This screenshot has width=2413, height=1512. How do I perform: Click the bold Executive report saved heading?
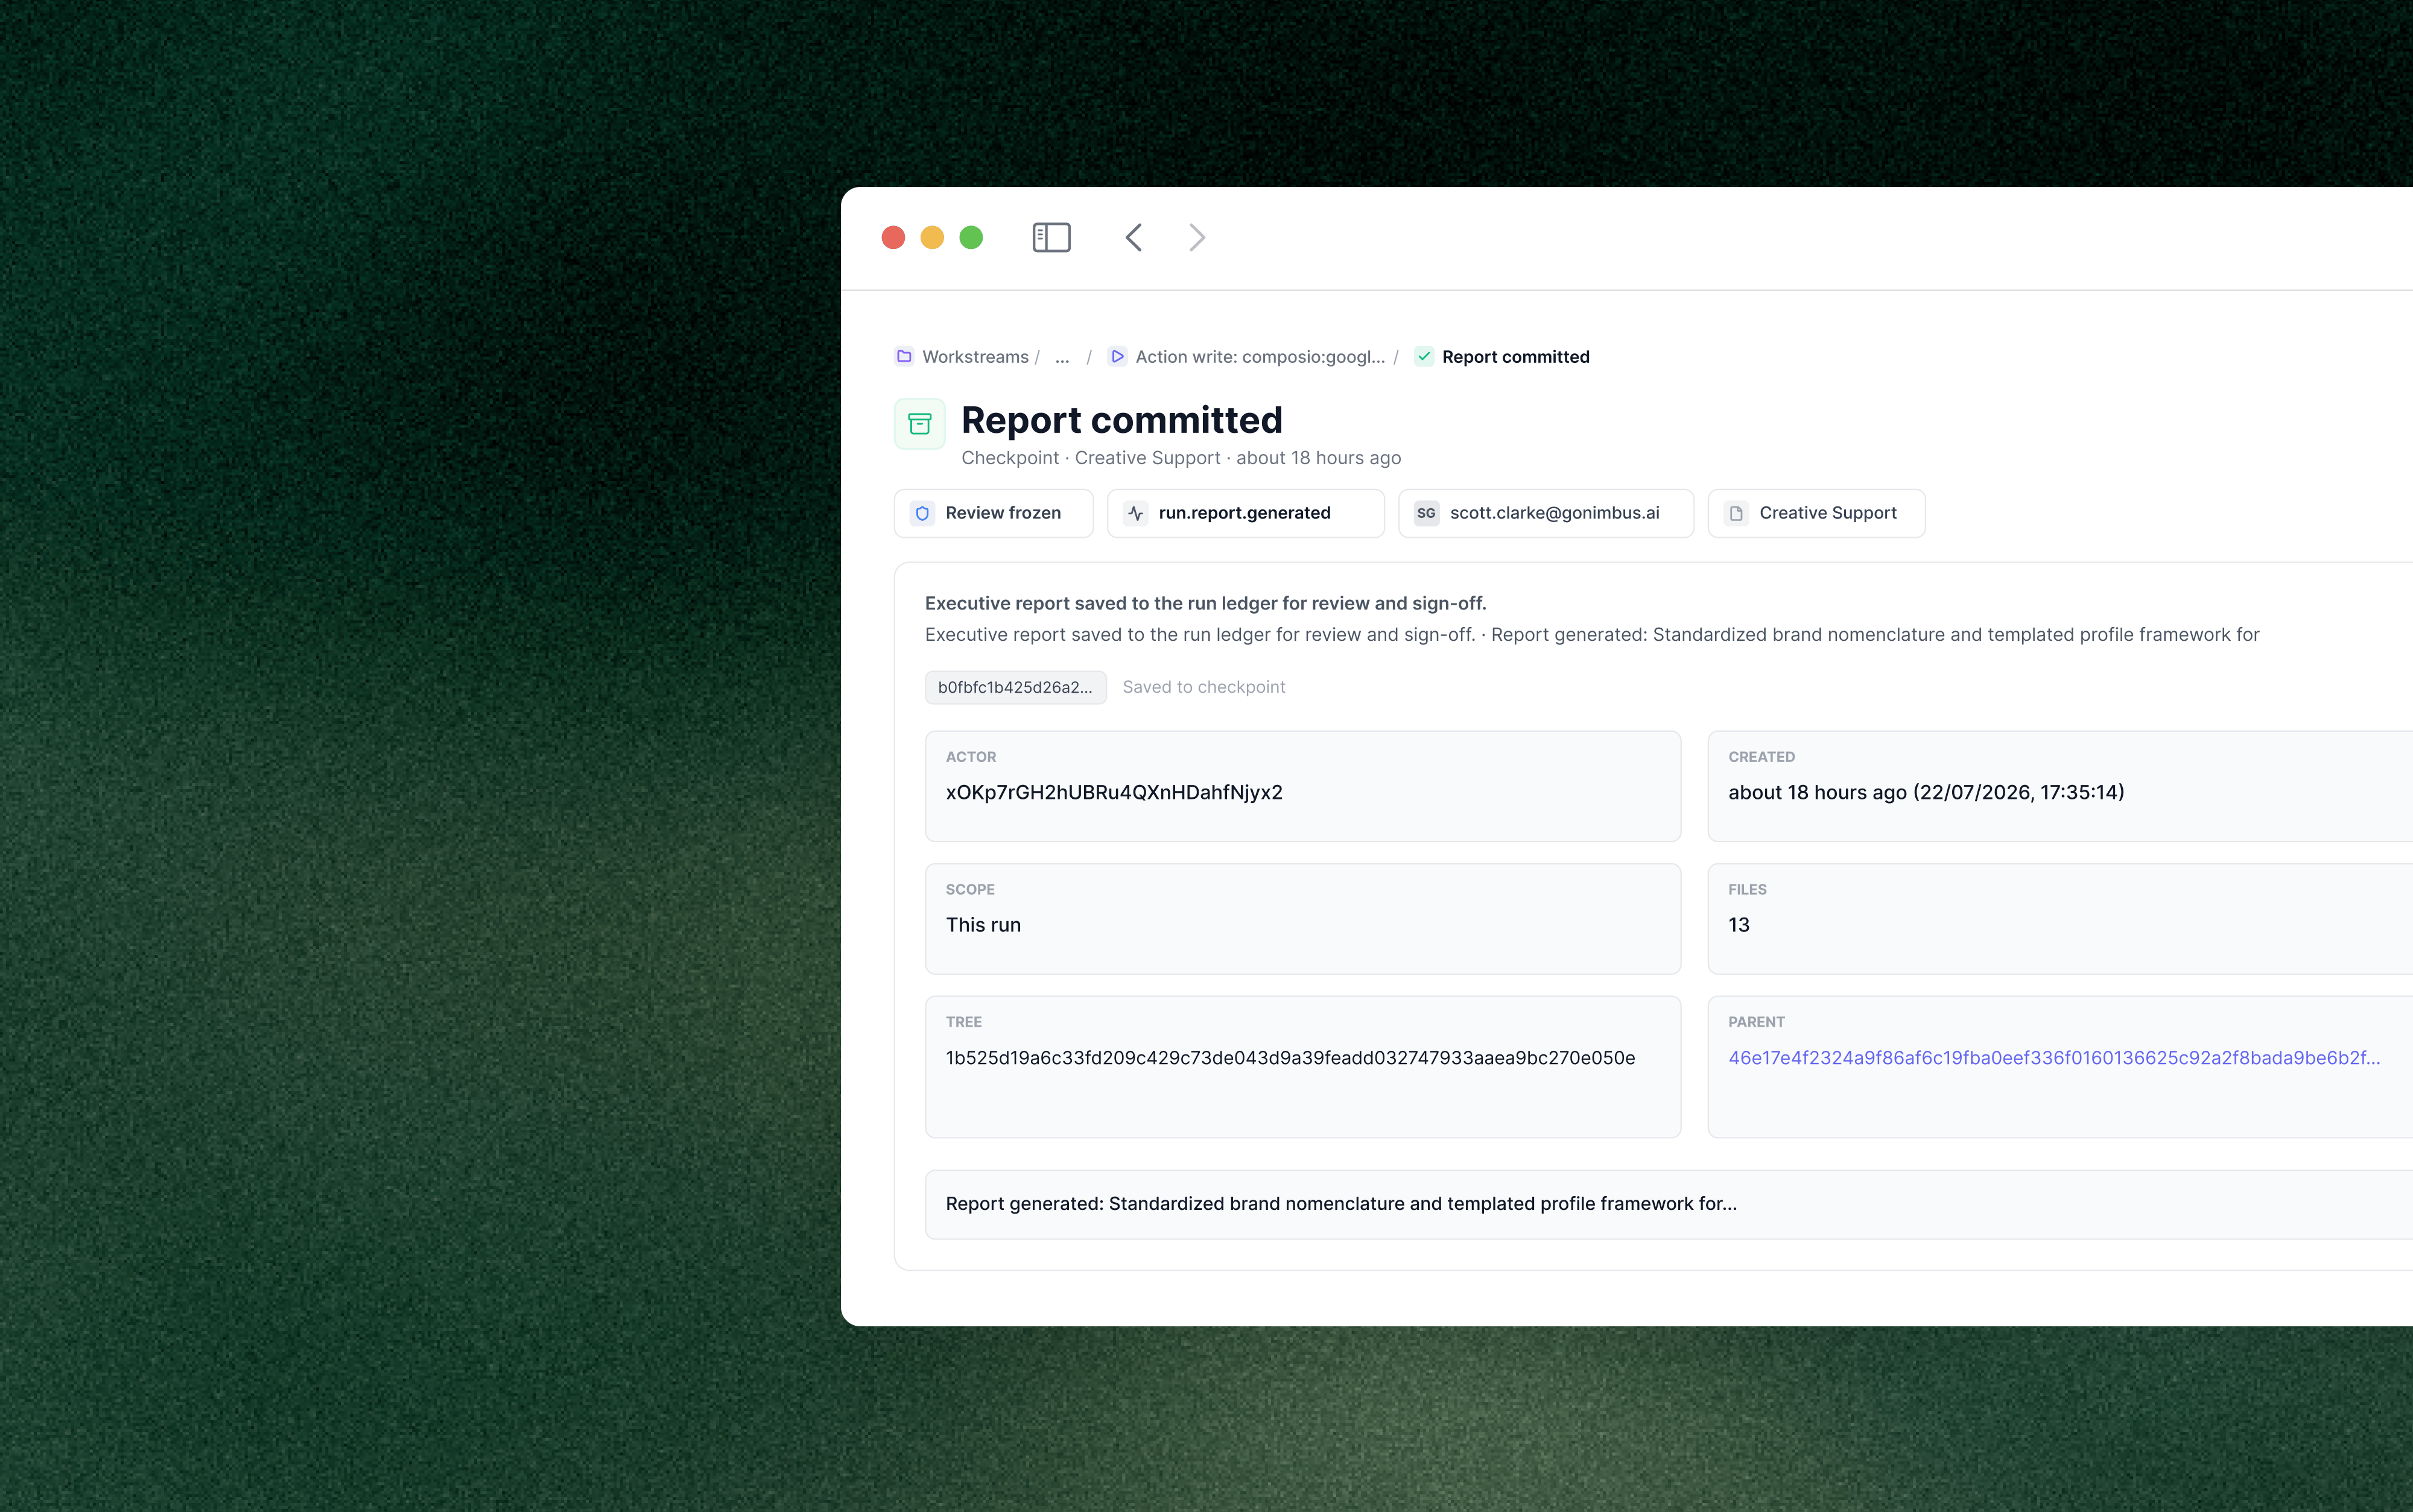point(1205,603)
